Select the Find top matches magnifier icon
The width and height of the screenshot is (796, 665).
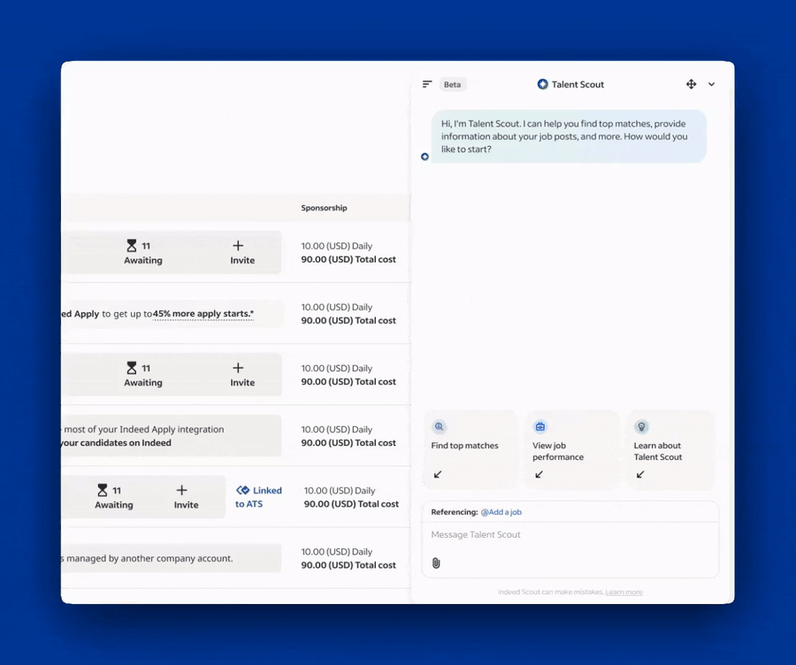[x=440, y=426]
